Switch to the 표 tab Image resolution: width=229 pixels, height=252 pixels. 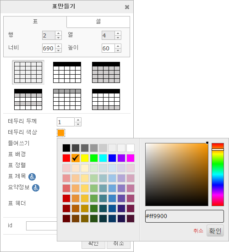click(x=35, y=22)
